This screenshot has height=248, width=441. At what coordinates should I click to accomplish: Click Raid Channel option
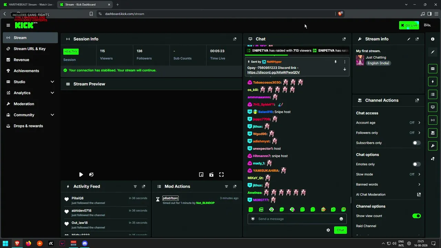(x=366, y=226)
